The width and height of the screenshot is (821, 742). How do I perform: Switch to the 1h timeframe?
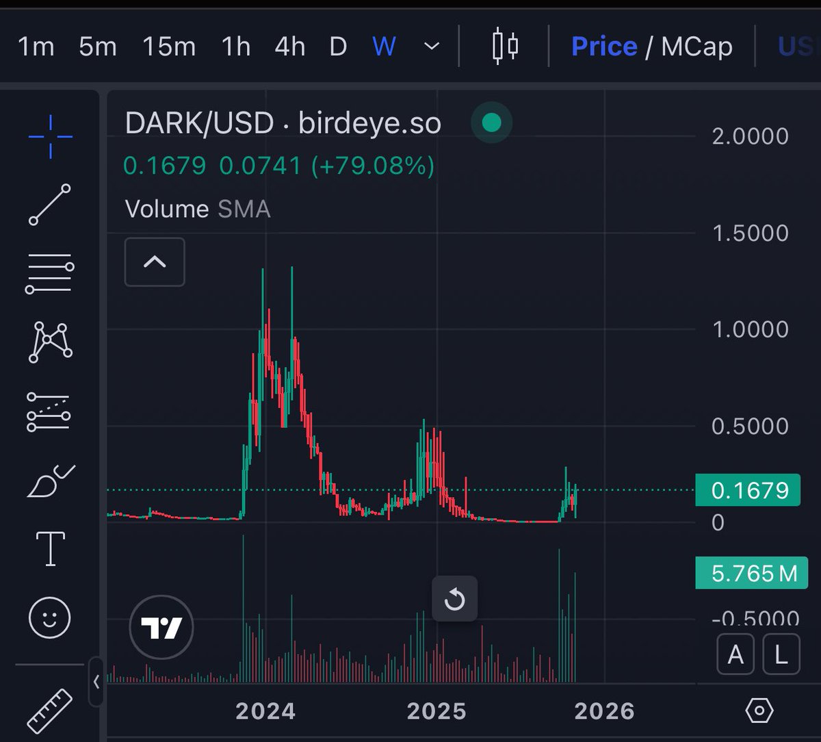pos(234,47)
